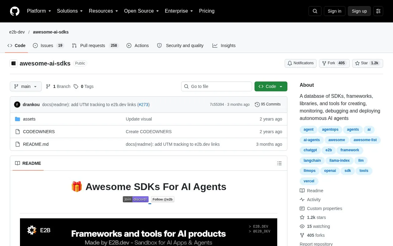This screenshot has height=246, width=393.
Task: Open the main branch selector dropdown
Action: click(x=26, y=86)
